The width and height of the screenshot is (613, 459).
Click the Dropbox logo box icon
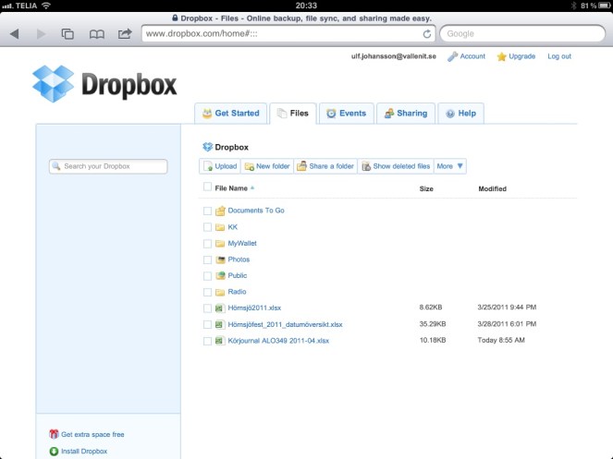53,83
